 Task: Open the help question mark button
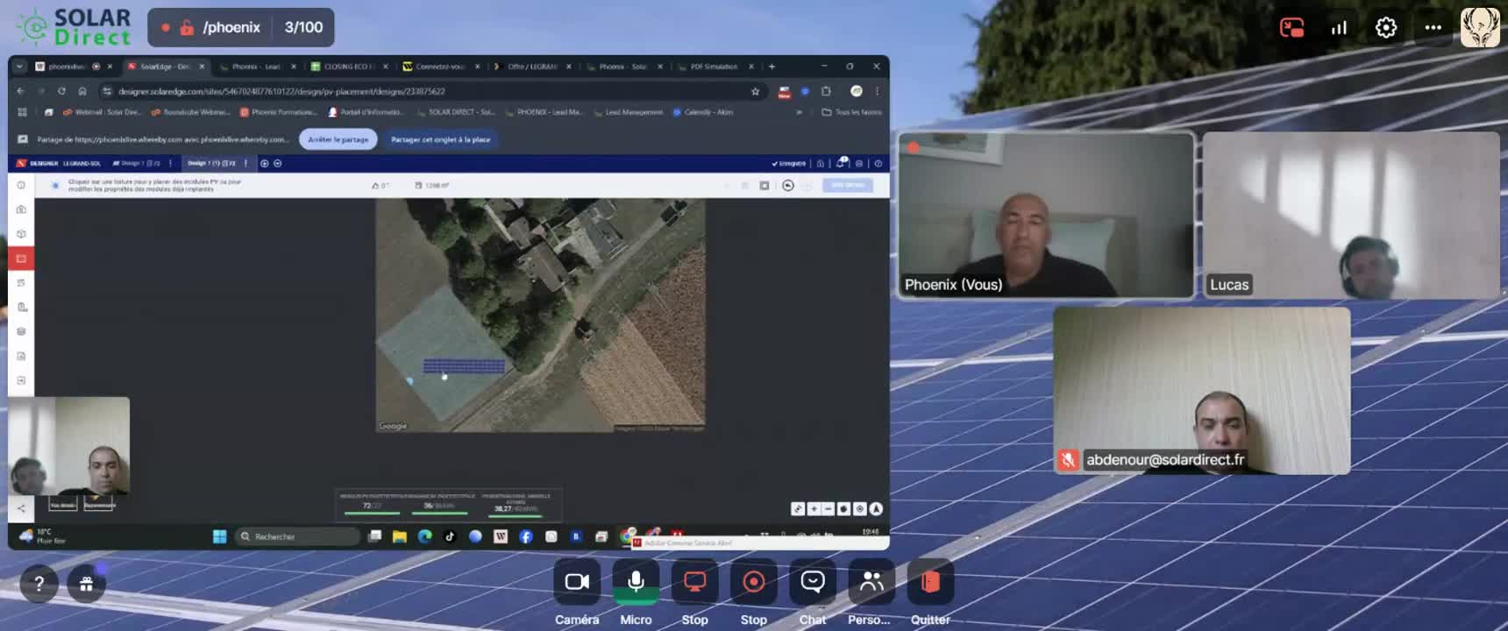(x=39, y=584)
